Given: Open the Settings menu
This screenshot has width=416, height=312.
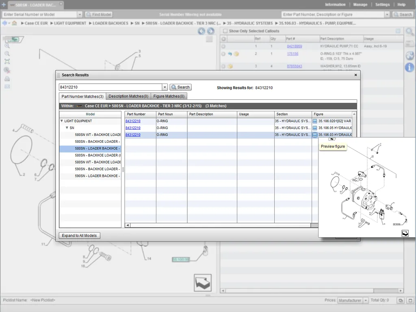Looking at the screenshot, I should [x=382, y=4].
